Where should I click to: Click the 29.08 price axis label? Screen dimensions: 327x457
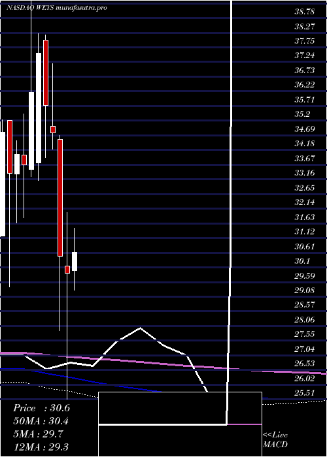click(x=305, y=291)
